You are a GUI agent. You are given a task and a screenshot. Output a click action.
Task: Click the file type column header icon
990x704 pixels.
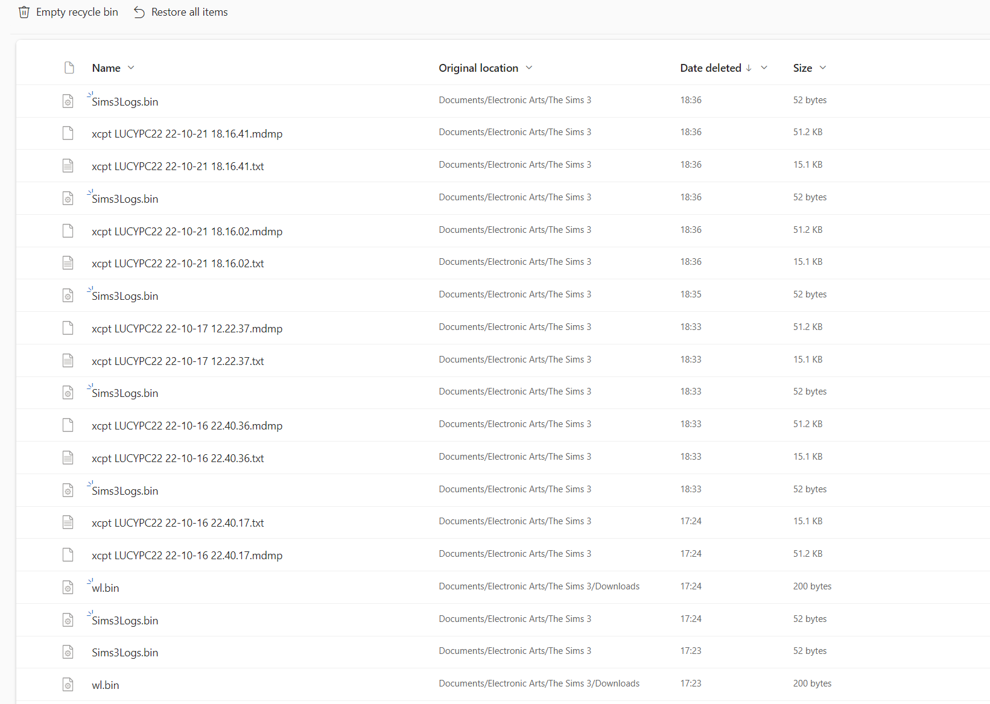point(69,68)
